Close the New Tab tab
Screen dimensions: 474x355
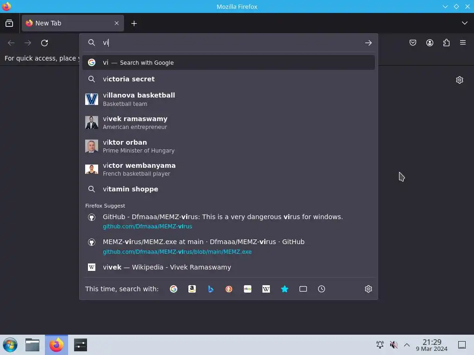click(116, 23)
